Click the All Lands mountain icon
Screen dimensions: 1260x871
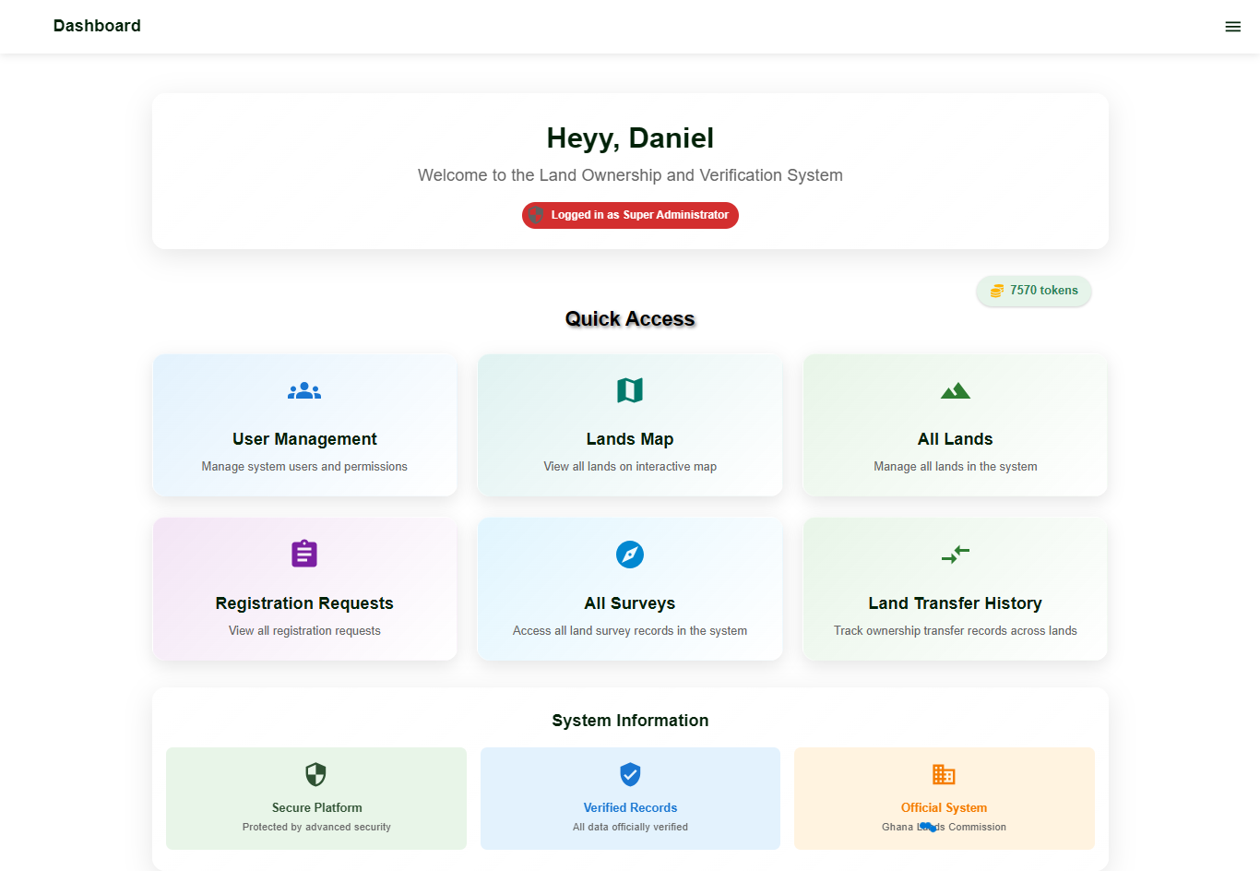pyautogui.click(x=955, y=390)
